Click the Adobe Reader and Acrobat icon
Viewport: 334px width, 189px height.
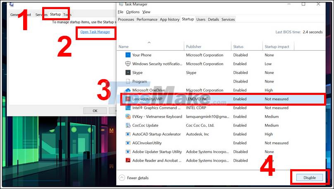click(128, 161)
